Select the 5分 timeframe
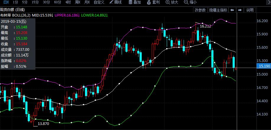The width and height of the screenshot is (271, 130). (x=25, y=2)
